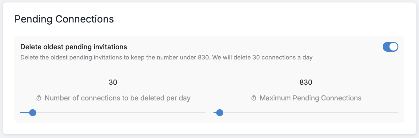Image resolution: width=419 pixels, height=138 pixels.
Task: Click the value 30 above the left slider
Action: [113, 82]
